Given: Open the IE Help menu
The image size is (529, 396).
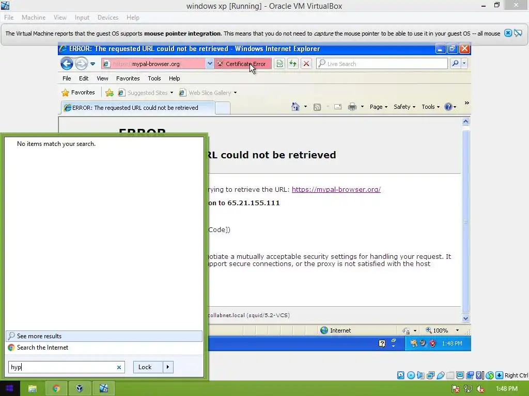Looking at the screenshot, I should (174, 78).
